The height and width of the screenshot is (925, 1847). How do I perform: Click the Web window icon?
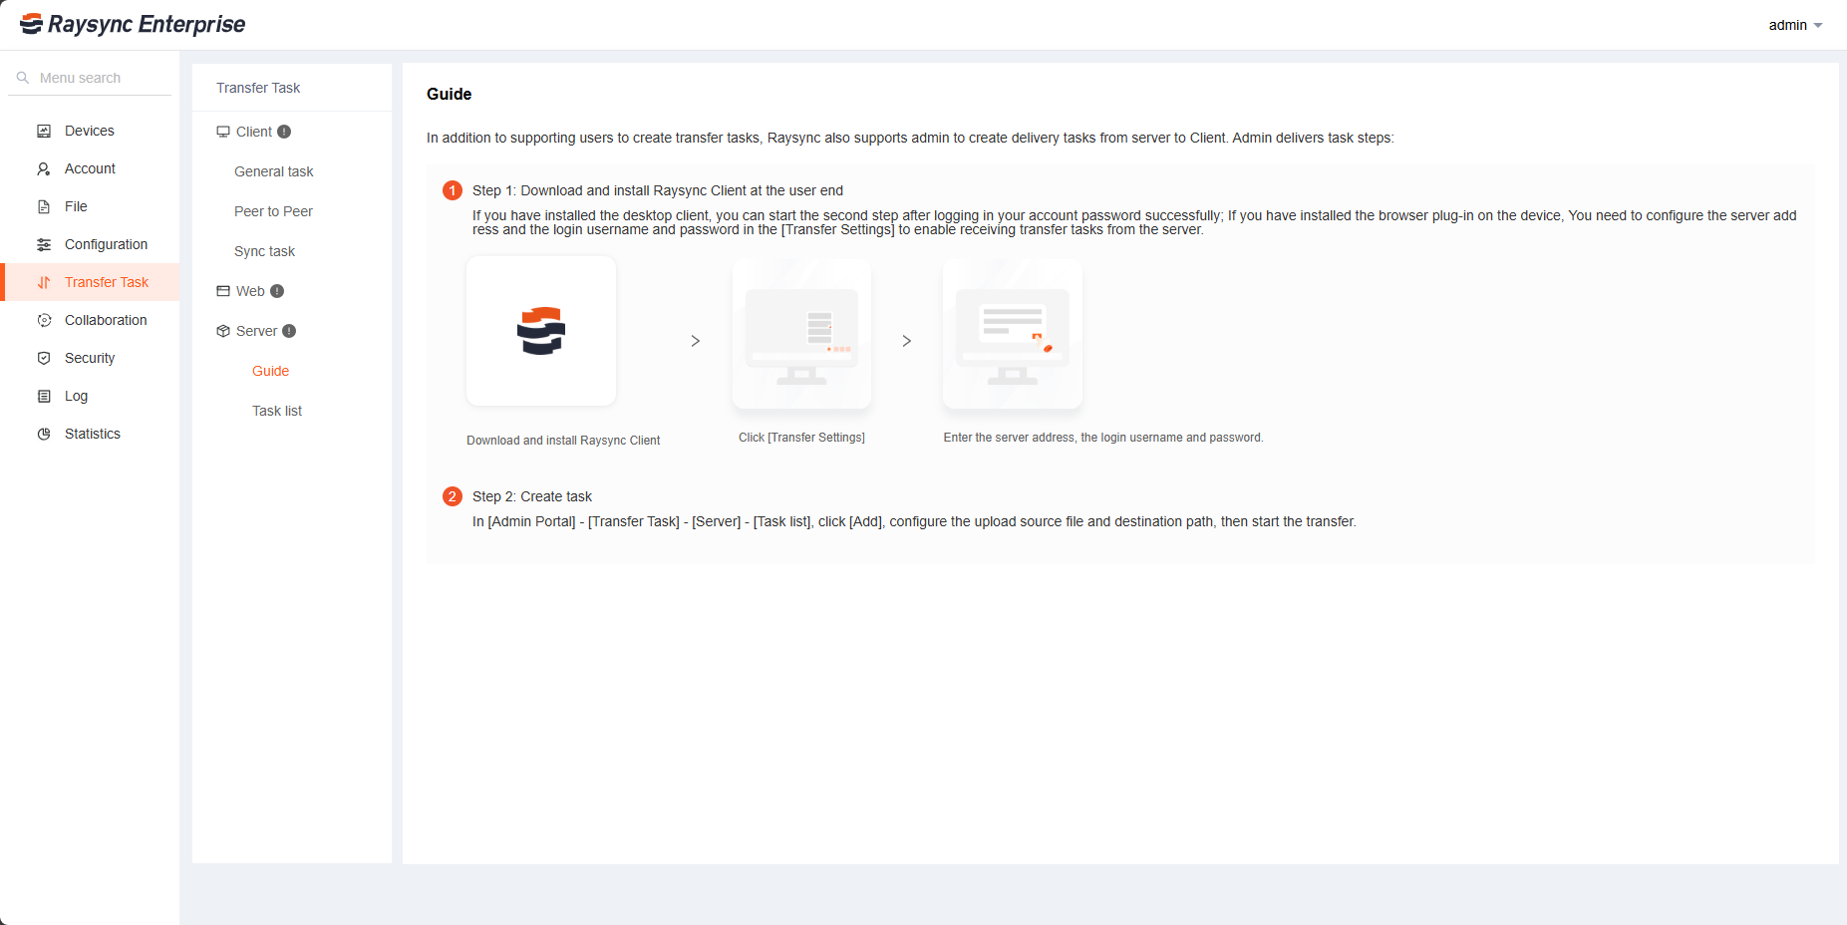coord(223,291)
